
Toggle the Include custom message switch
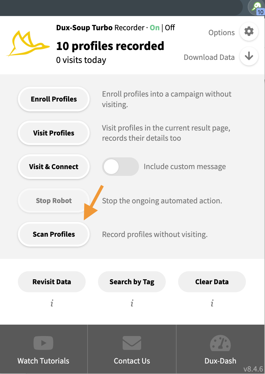[120, 167]
